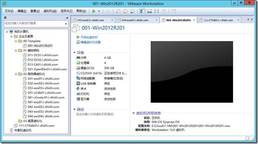Click the black VM screen preview thumbnail
The width and height of the screenshot is (258, 144).
click(x=191, y=72)
